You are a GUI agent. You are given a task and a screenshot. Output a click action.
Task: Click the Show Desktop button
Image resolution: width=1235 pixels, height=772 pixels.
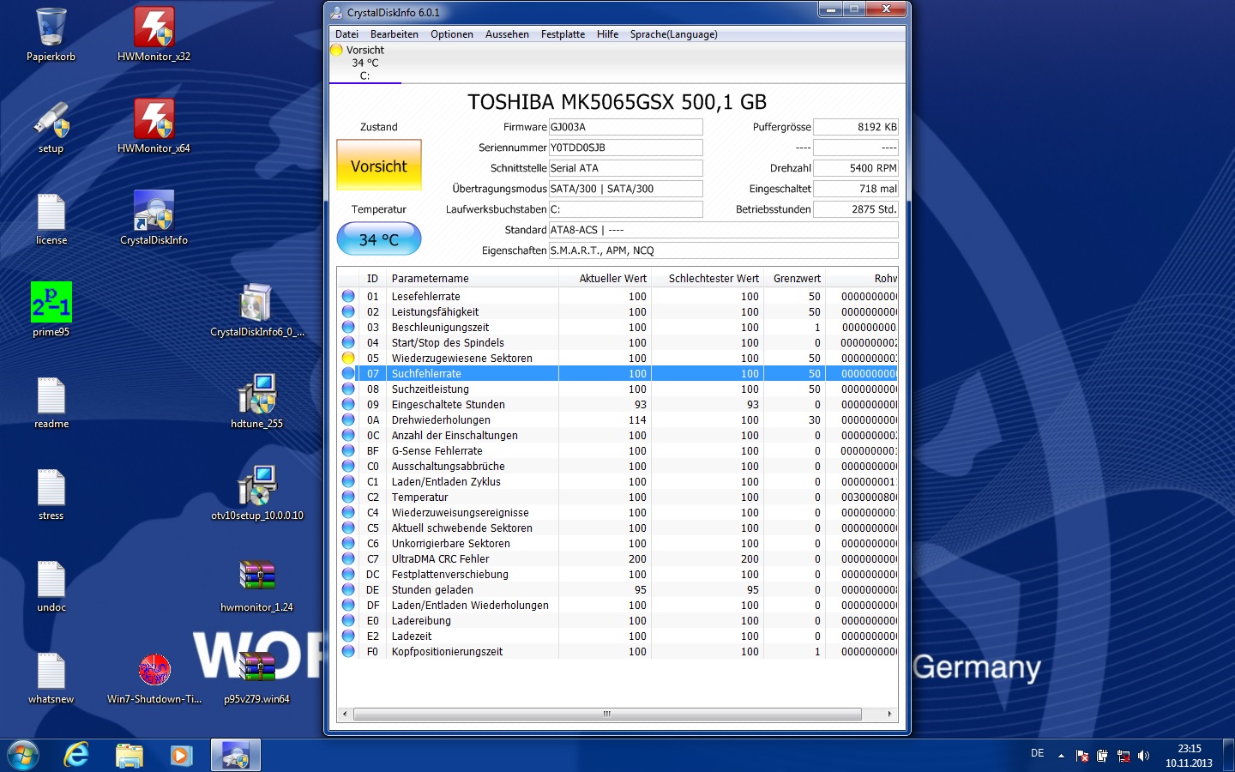[x=1228, y=756]
